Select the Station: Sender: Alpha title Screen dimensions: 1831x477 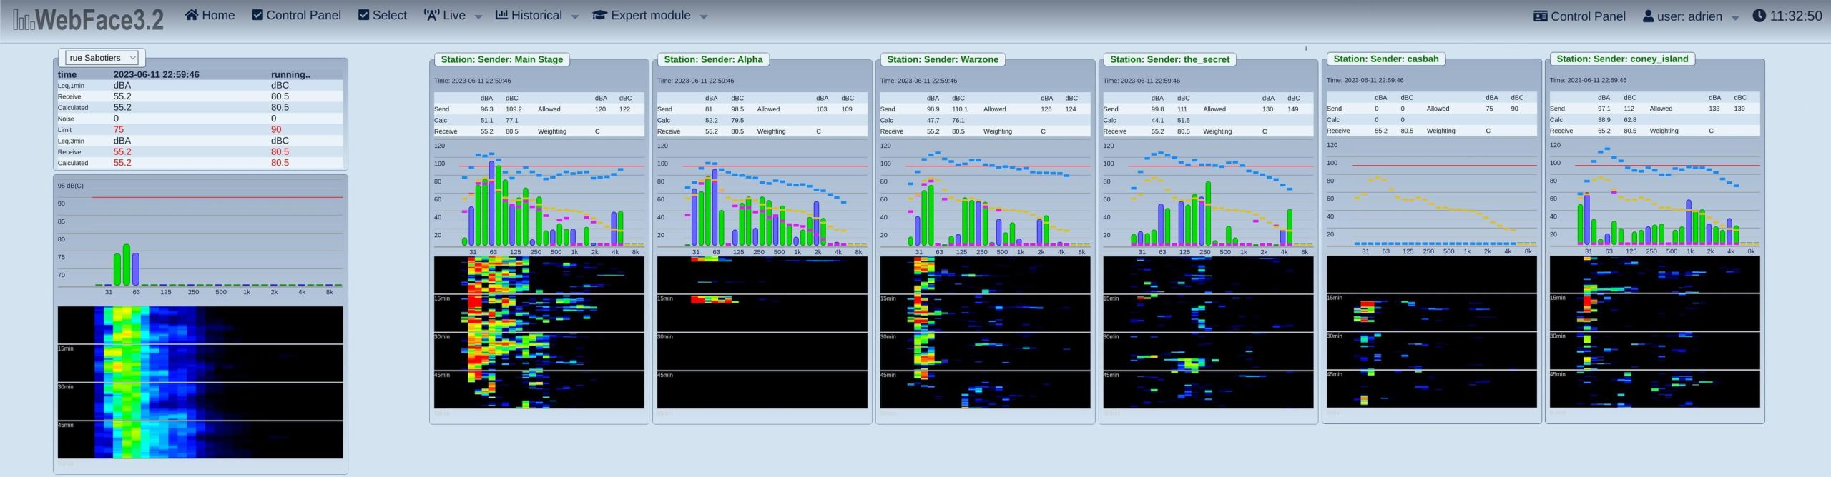coord(713,59)
